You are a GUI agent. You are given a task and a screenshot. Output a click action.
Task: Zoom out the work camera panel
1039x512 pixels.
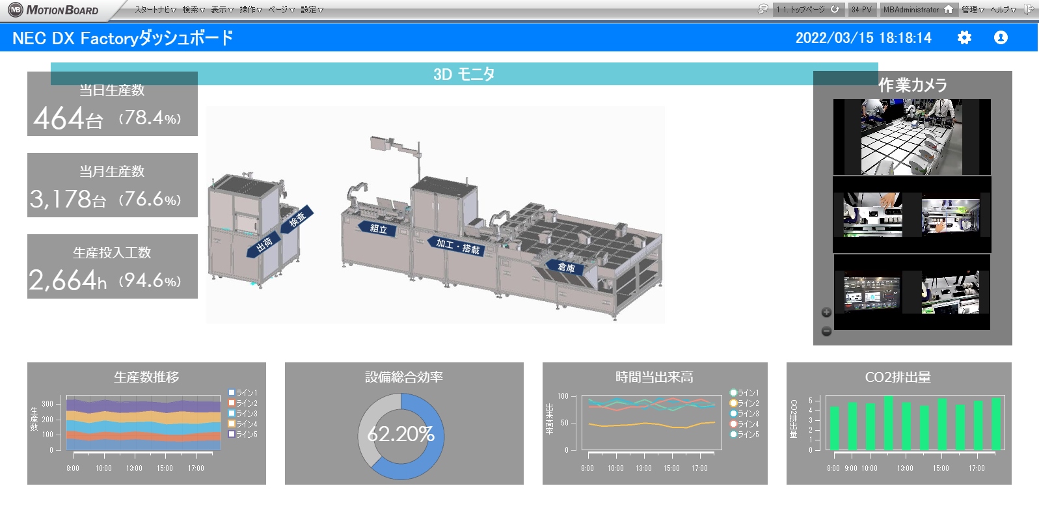(x=826, y=331)
